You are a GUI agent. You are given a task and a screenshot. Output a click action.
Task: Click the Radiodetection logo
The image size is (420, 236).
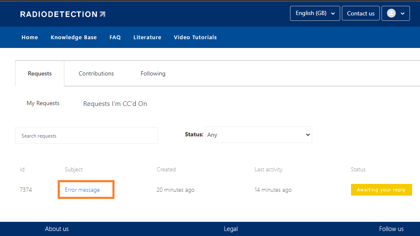coord(63,14)
